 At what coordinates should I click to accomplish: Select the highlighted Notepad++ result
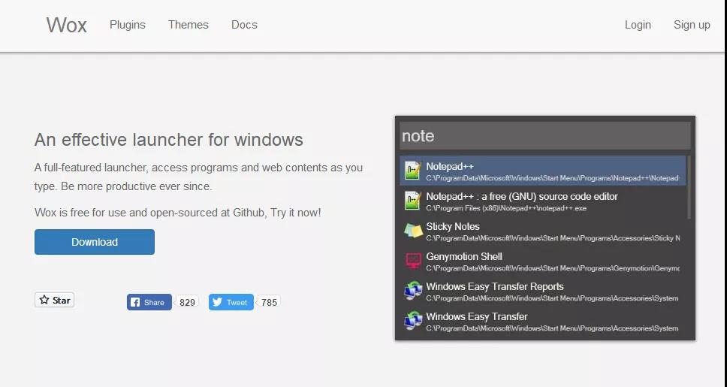point(542,171)
